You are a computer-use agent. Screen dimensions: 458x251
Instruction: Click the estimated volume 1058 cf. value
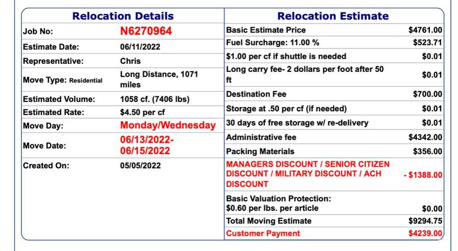click(155, 99)
